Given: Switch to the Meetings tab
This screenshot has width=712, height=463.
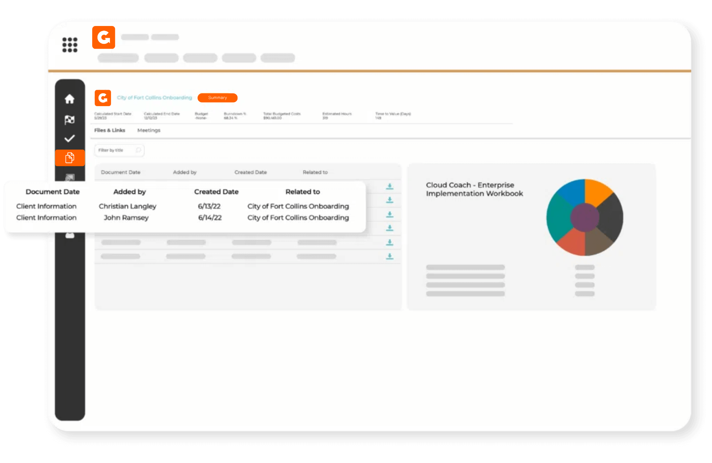Looking at the screenshot, I should pyautogui.click(x=149, y=130).
